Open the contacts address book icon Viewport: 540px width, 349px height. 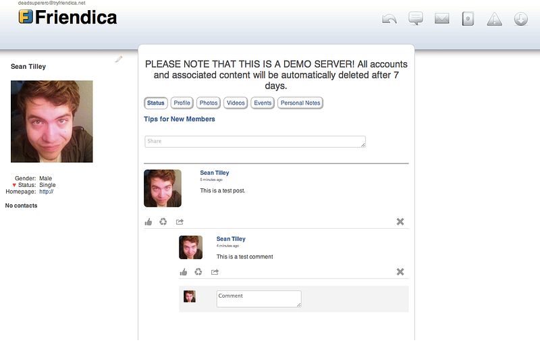(468, 19)
